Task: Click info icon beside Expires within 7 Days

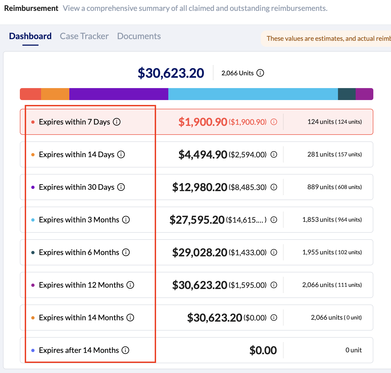Action: pyautogui.click(x=117, y=122)
